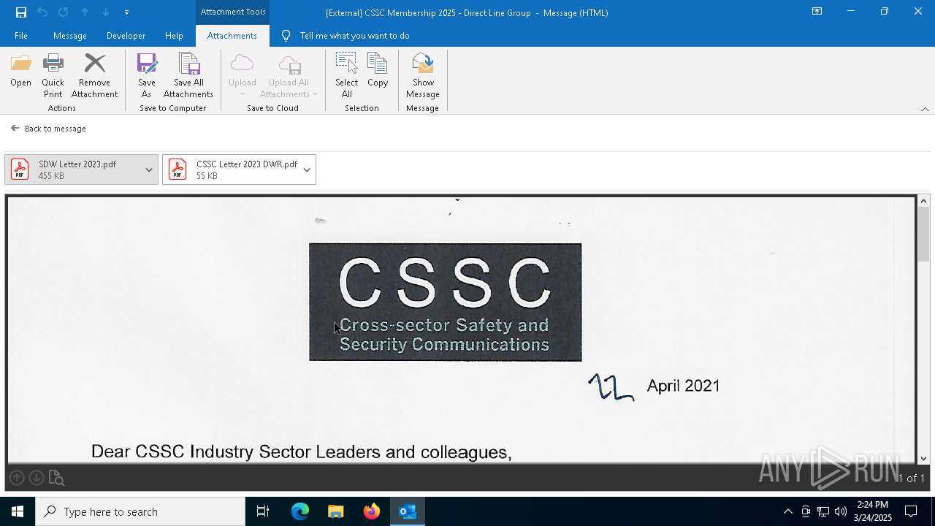The image size is (935, 526).
Task: Click the CSSC logo in preview
Action: (x=445, y=302)
